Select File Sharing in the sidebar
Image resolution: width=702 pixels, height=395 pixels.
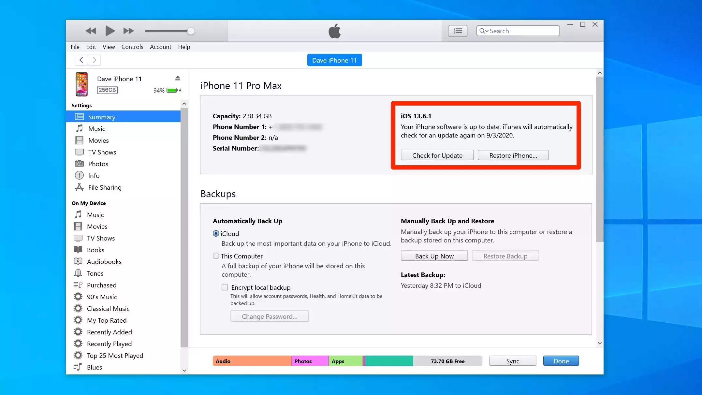click(105, 187)
